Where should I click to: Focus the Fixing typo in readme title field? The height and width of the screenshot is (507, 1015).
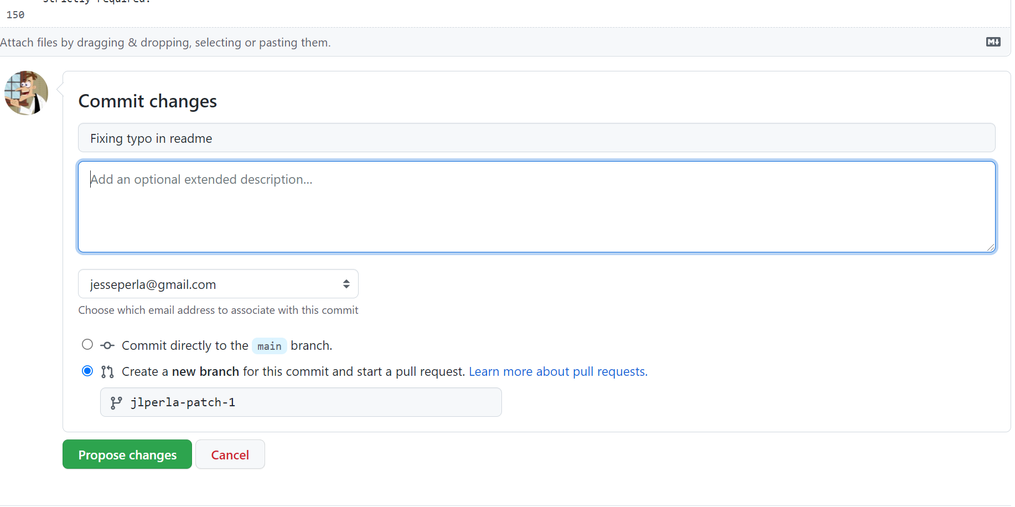coord(536,138)
